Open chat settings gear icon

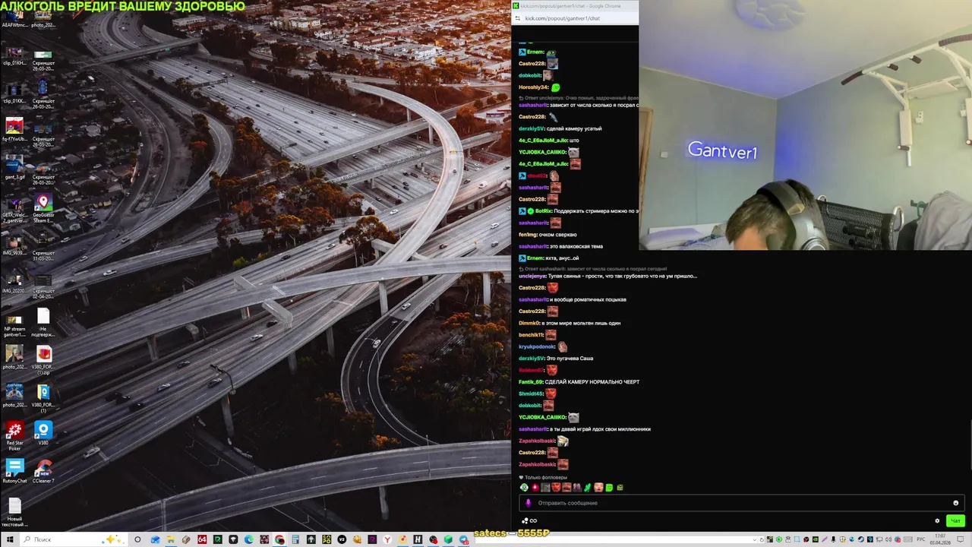pos(937,520)
